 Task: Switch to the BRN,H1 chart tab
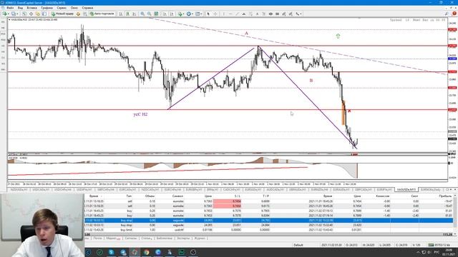pos(213,189)
